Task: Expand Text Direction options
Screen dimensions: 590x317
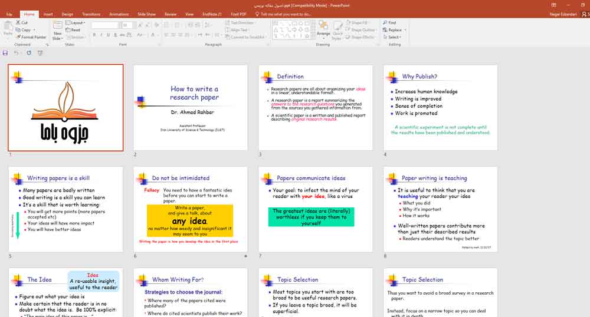Action: click(241, 22)
